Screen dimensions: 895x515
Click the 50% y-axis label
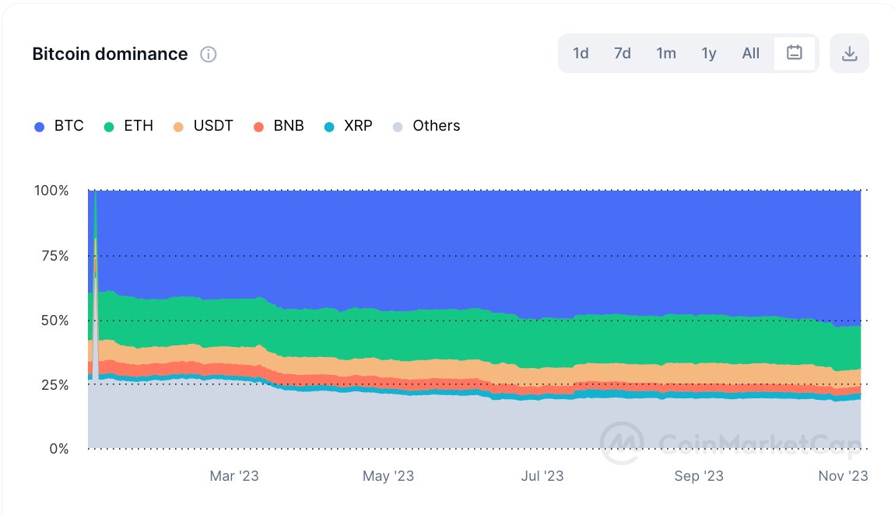point(54,321)
